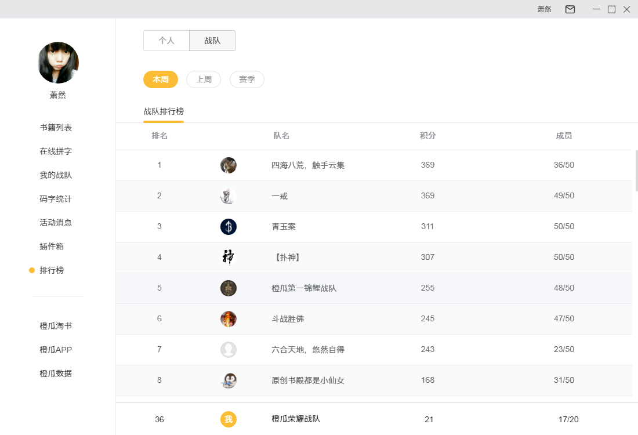Click the yellow 我 badge icon

(229, 419)
